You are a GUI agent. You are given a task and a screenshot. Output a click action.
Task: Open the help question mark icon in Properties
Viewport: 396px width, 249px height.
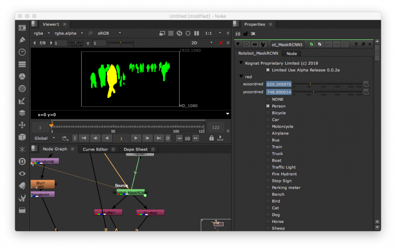click(355, 44)
